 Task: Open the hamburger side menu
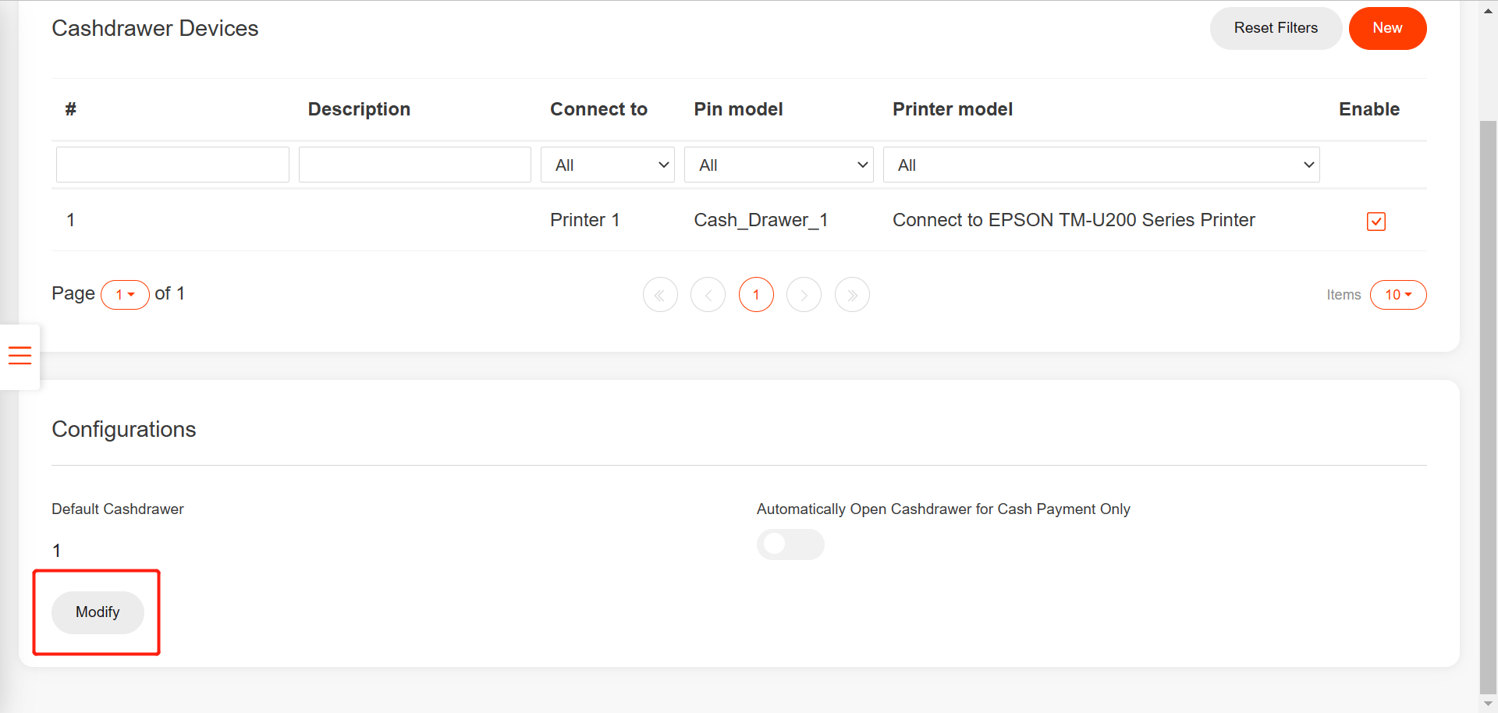20,356
